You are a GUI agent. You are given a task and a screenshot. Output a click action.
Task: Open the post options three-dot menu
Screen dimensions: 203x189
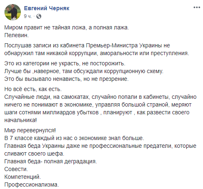[197, 7]
